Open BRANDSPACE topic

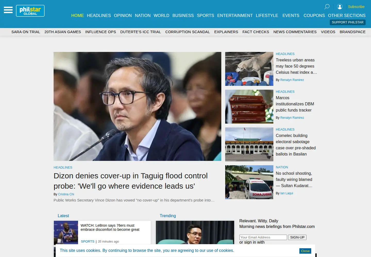pos(352,32)
